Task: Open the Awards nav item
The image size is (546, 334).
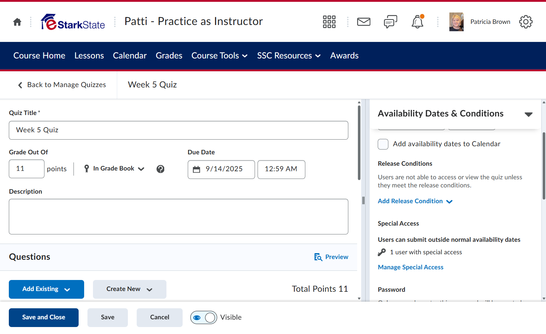Action: [344, 56]
